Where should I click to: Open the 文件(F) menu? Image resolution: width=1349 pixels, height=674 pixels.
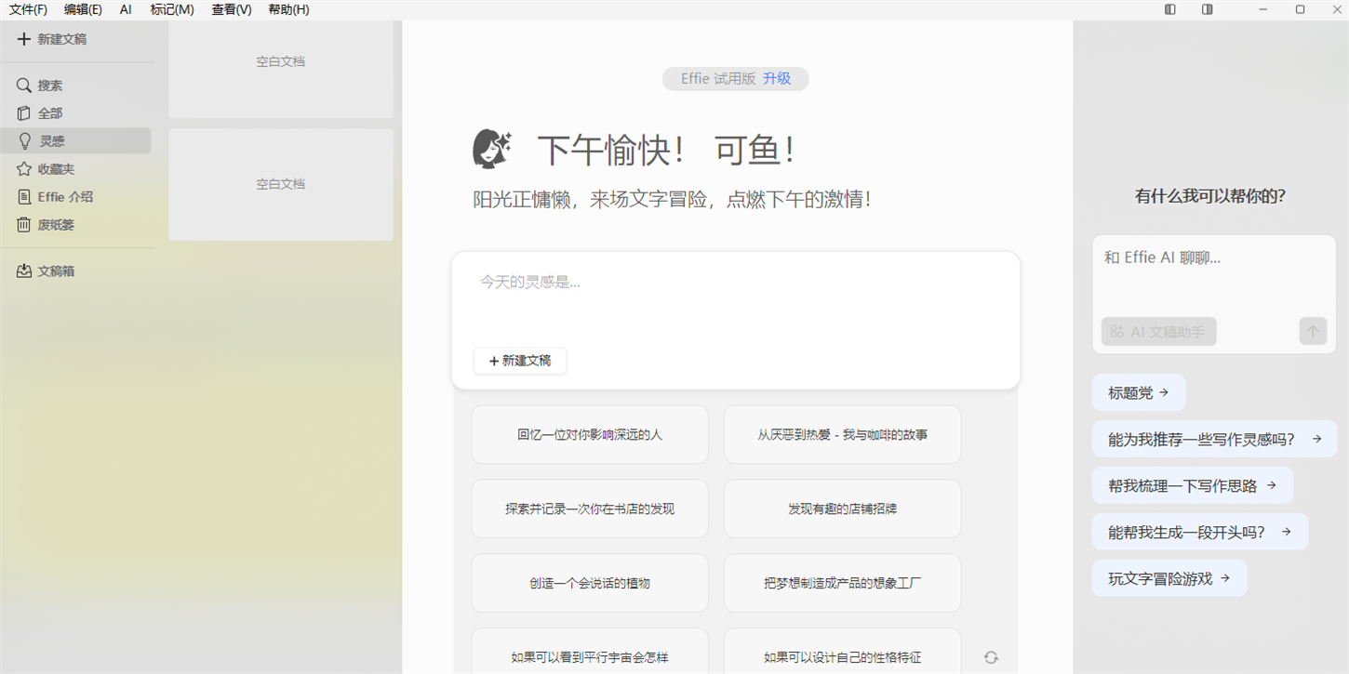click(27, 9)
